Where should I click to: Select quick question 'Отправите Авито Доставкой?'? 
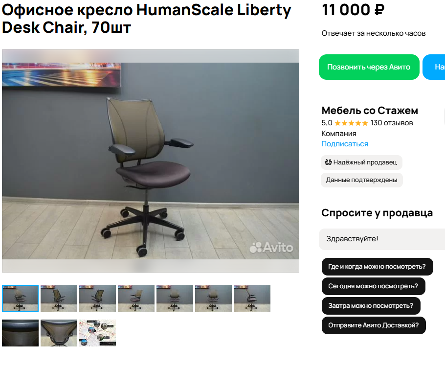(374, 325)
